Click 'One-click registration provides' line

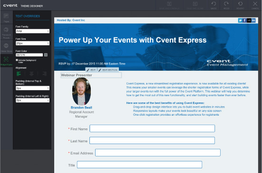176,115
